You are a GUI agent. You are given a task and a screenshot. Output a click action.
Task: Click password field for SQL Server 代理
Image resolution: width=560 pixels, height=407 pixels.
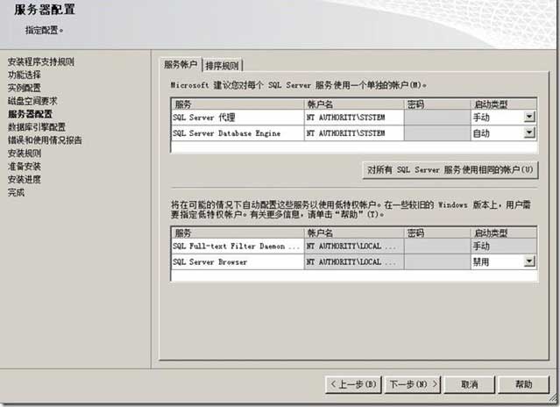[437, 118]
